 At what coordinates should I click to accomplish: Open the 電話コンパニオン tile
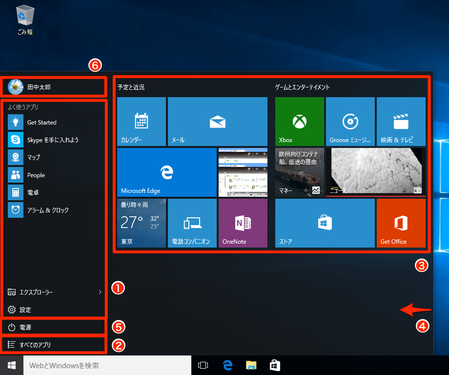[x=192, y=223]
